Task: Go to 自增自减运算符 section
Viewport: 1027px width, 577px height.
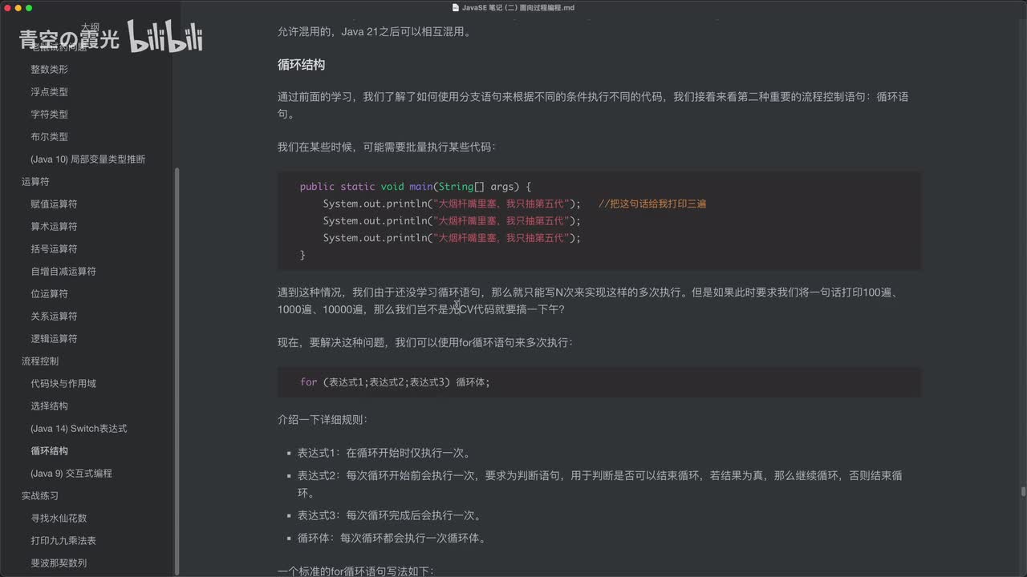Action: point(63,272)
